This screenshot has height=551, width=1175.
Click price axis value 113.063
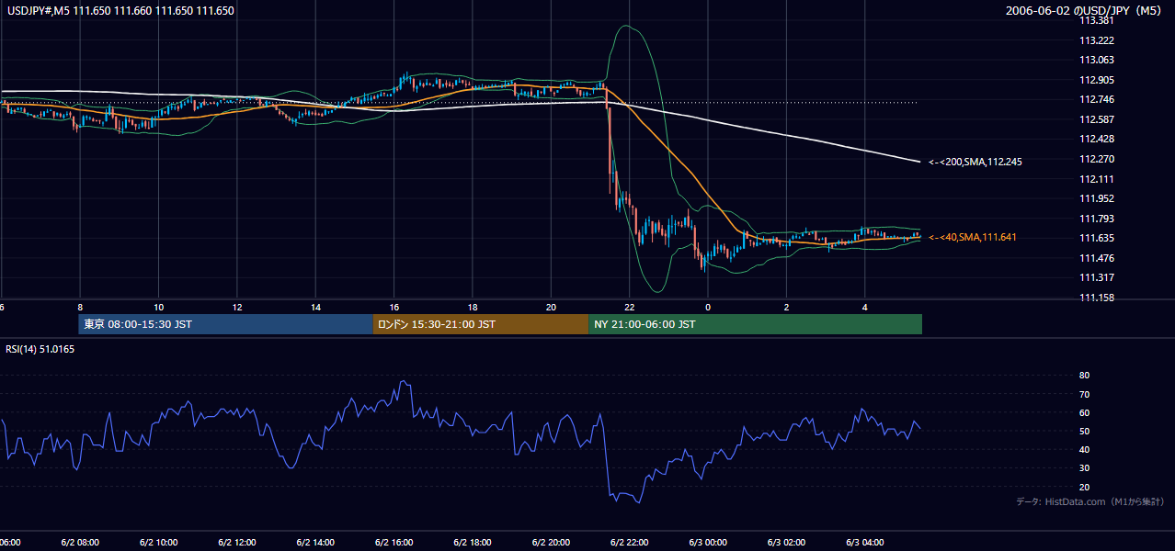[1097, 61]
